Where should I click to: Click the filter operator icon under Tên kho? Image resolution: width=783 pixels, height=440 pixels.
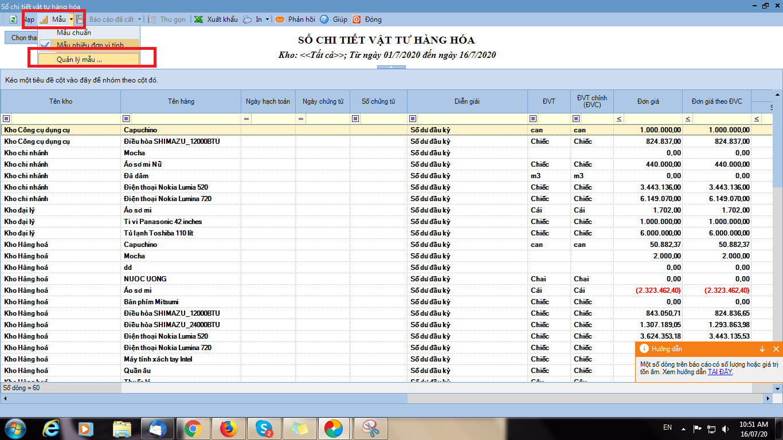(x=6, y=119)
